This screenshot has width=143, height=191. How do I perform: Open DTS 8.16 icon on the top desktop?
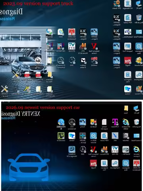pos(72,46)
